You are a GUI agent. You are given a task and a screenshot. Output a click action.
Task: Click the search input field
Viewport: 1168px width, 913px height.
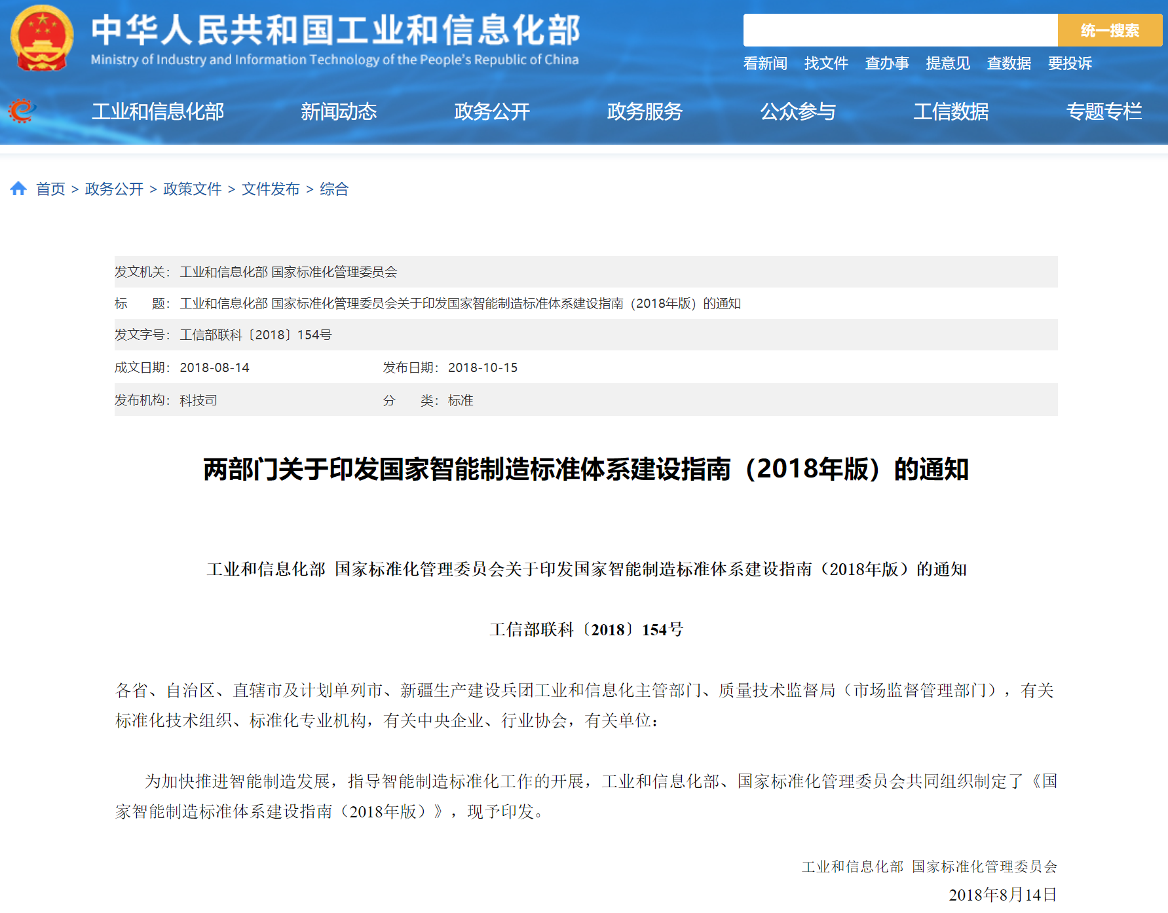coord(900,30)
